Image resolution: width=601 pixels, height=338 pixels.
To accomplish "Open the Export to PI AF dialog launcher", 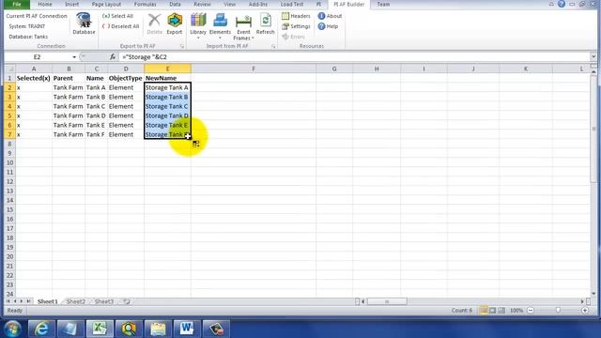I will coord(182,46).
